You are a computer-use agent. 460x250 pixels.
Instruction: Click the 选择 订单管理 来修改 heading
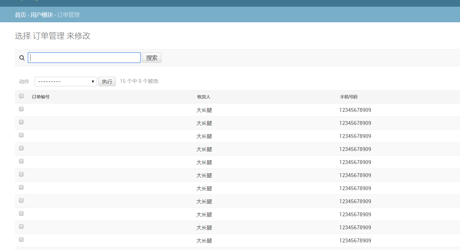tap(53, 36)
